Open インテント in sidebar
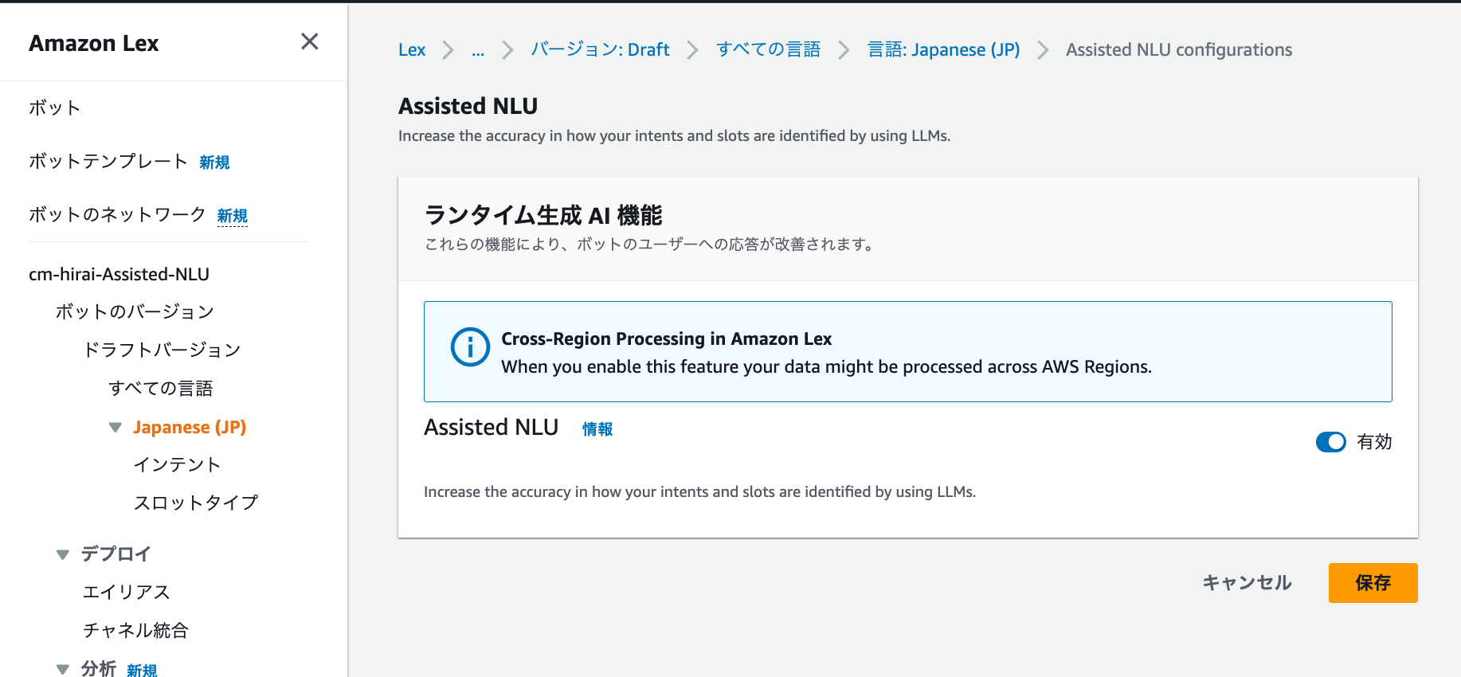This screenshot has height=677, width=1461. click(177, 464)
